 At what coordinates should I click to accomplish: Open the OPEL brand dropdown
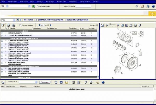click(14, 20)
